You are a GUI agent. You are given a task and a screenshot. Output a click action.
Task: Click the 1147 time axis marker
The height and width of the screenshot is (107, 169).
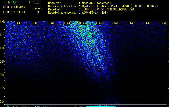click(115, 23)
